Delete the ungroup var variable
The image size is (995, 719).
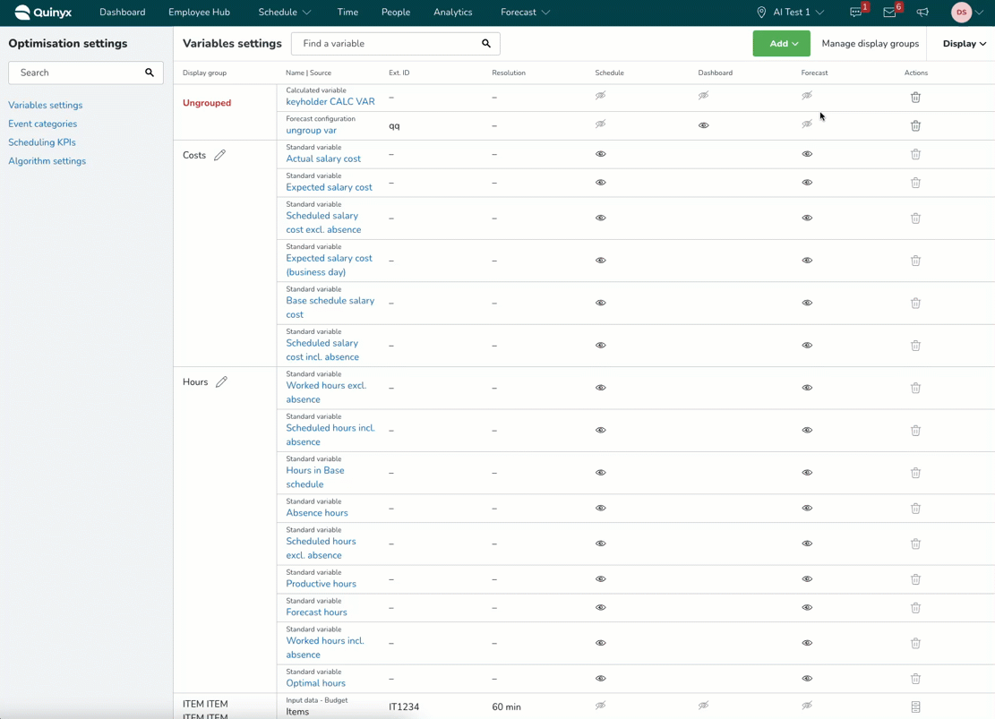[915, 125]
